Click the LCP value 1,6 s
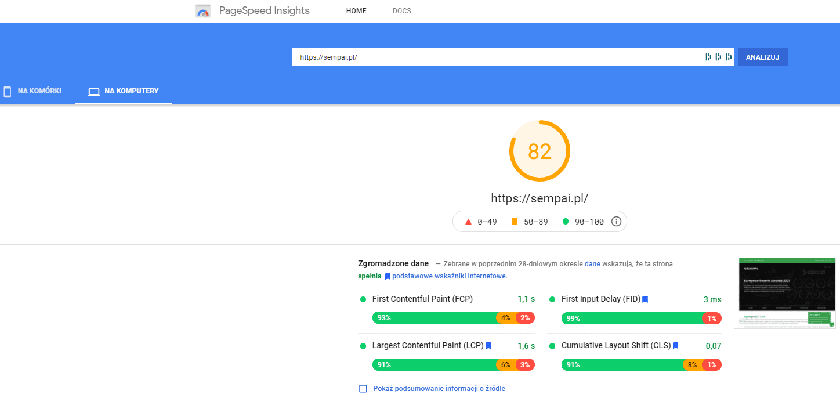840x398 pixels. (x=526, y=346)
